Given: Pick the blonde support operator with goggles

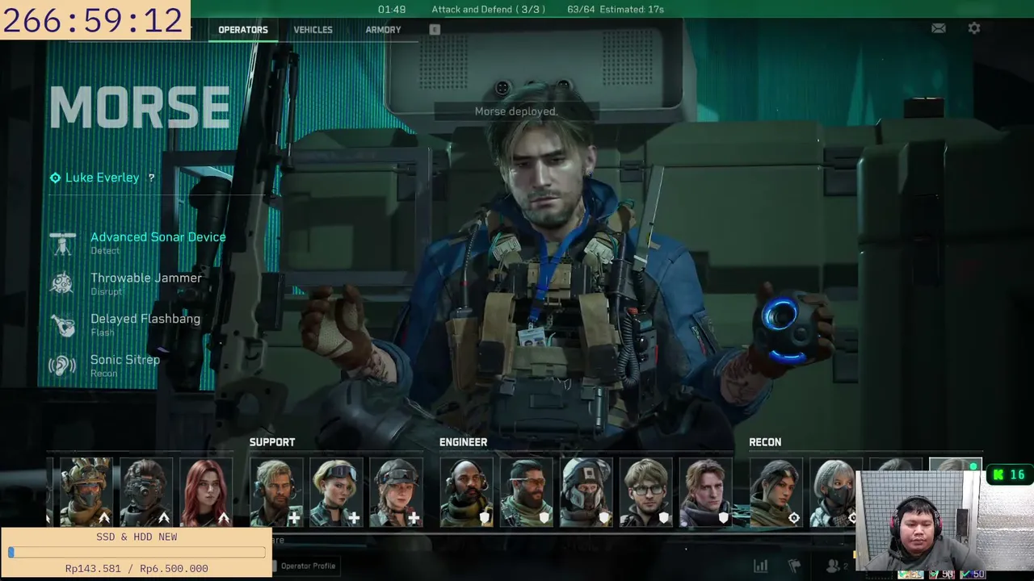Looking at the screenshot, I should 336,492.
